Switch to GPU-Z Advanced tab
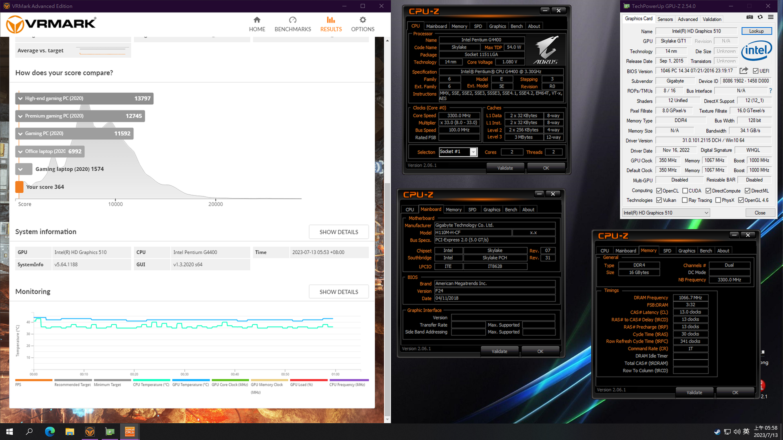 click(x=688, y=19)
